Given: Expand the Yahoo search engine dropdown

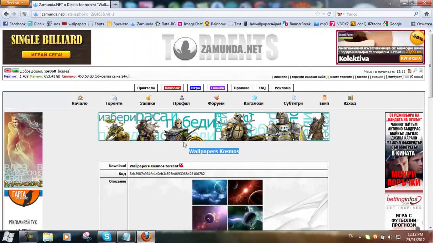Looking at the screenshot, I should [341, 14].
